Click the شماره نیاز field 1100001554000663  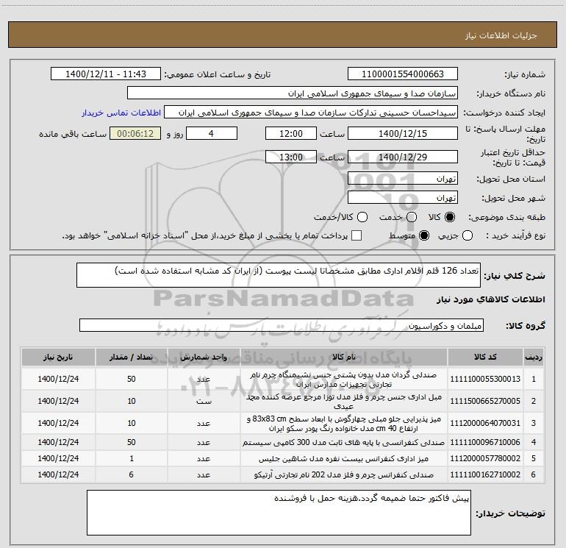[403, 74]
